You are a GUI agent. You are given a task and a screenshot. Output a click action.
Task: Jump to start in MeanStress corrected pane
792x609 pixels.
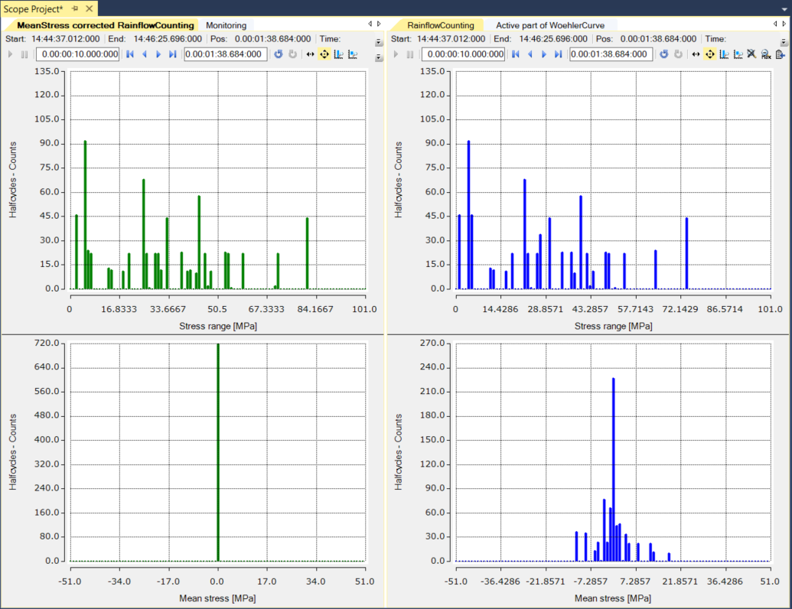point(130,54)
